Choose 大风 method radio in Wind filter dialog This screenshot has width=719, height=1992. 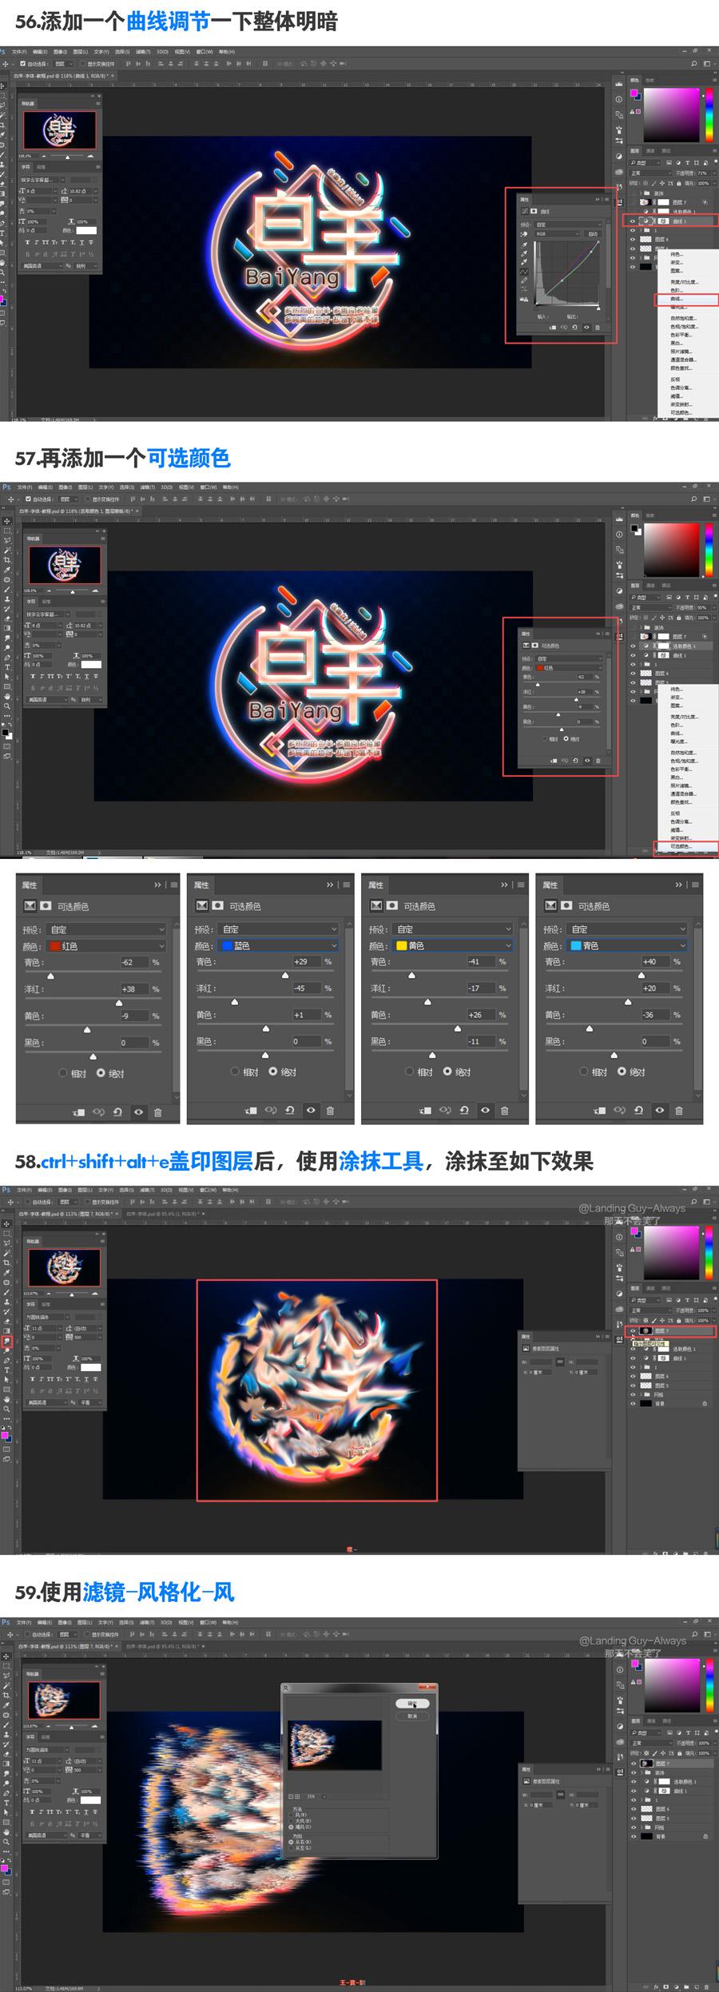[291, 1821]
